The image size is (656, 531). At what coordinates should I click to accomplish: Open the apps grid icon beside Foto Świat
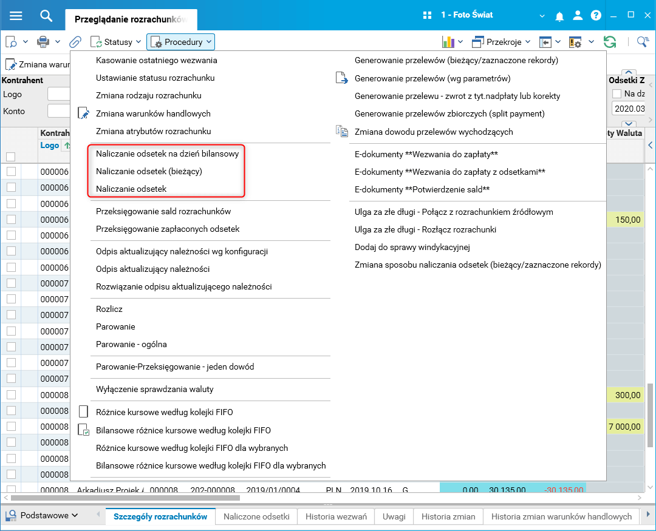(427, 15)
